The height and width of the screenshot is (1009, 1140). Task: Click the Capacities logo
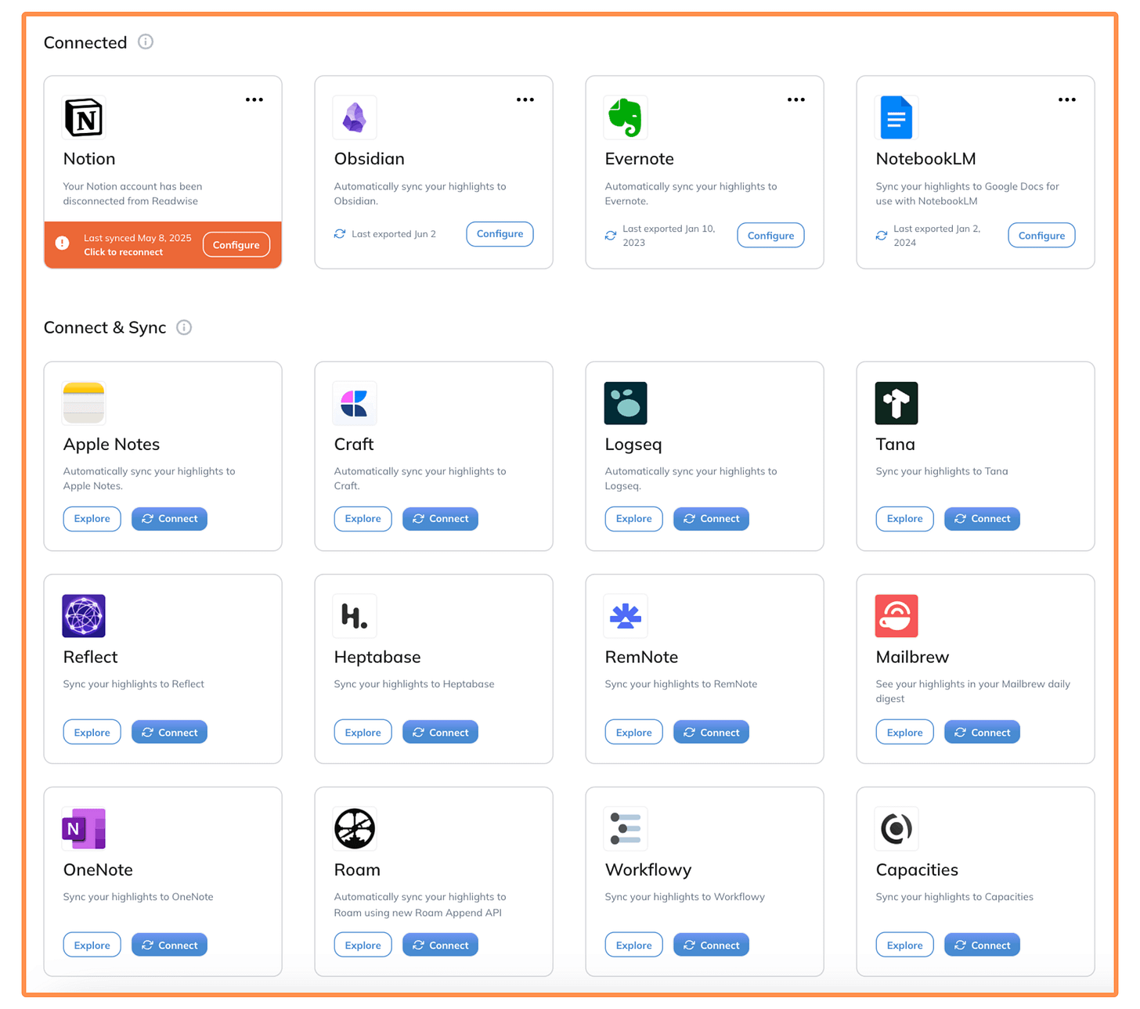896,829
